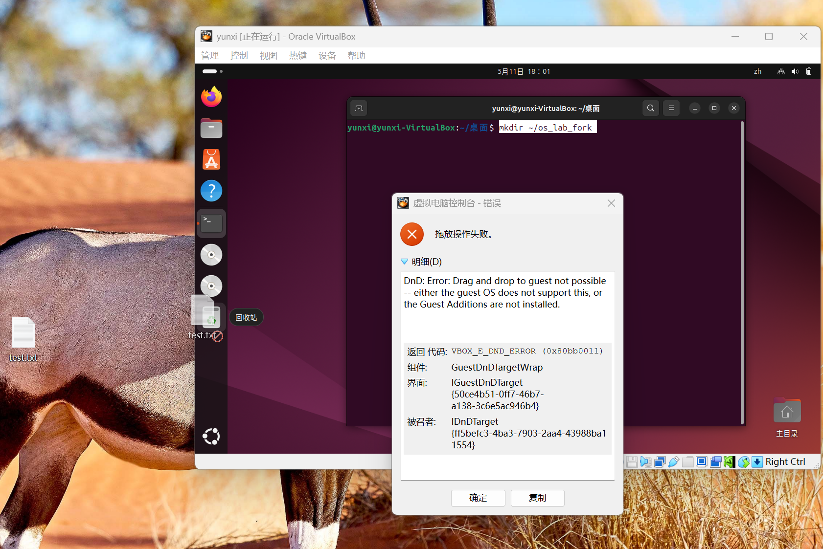Click VirtualBox audio status icon
Viewport: 823px width, 549px height.
tap(645, 462)
